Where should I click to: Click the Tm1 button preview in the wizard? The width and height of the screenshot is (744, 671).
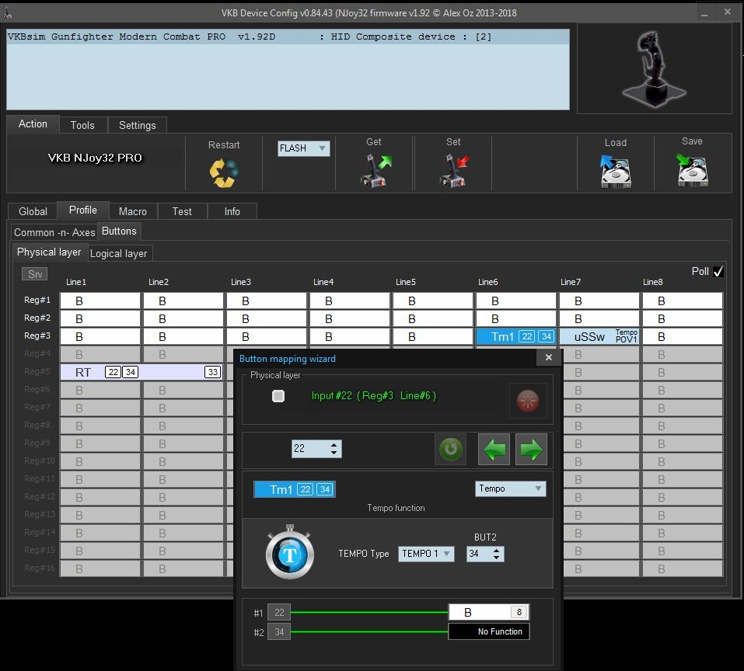pyautogui.click(x=295, y=489)
